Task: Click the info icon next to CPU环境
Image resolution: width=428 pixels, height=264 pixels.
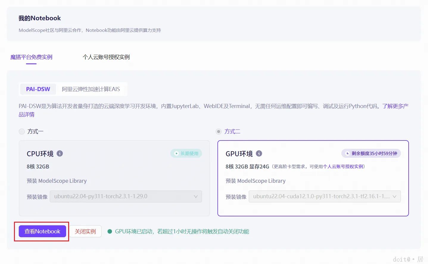Action: pyautogui.click(x=60, y=154)
